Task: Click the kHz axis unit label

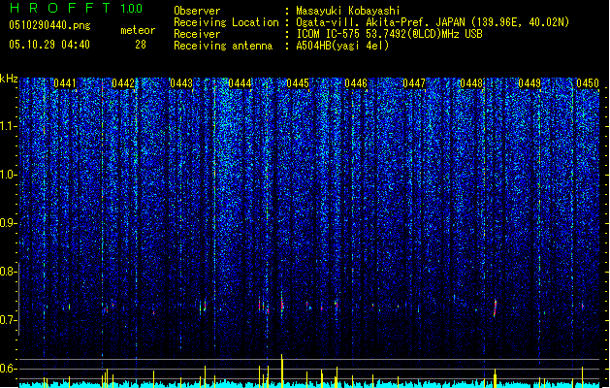Action: (9, 79)
